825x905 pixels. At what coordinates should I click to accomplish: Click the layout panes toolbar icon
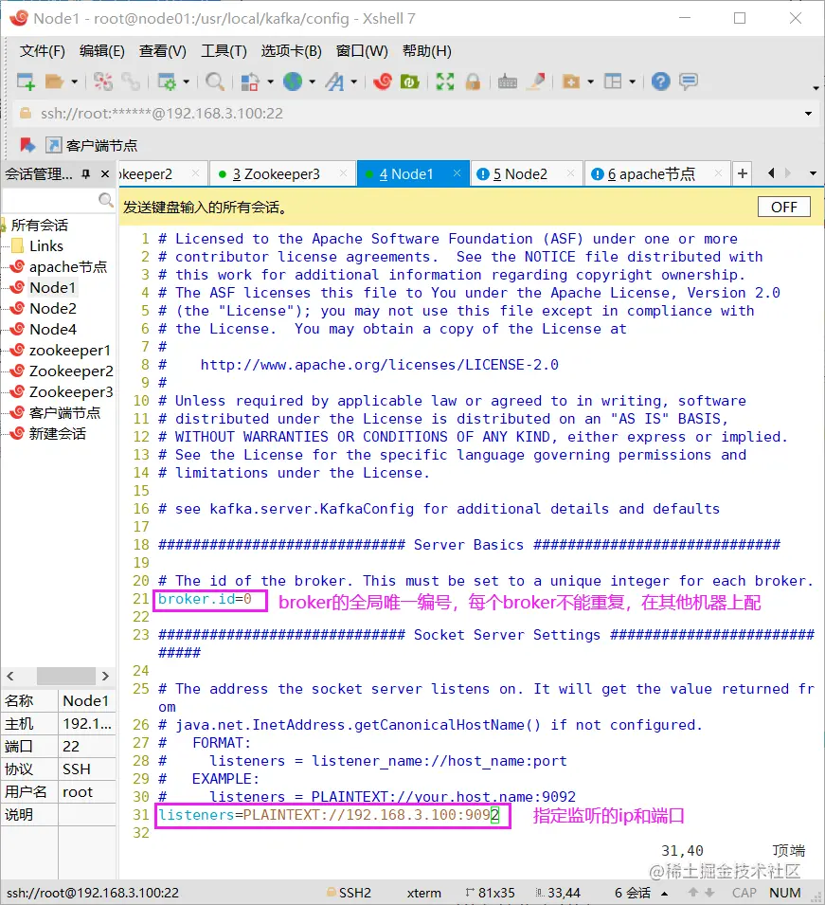[x=613, y=81]
